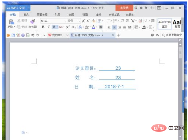Click the settings gear icon in title bar
Viewport: 188px width, 140px height.
point(141,8)
